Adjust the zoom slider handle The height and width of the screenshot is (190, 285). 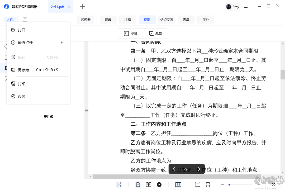tap(229, 185)
